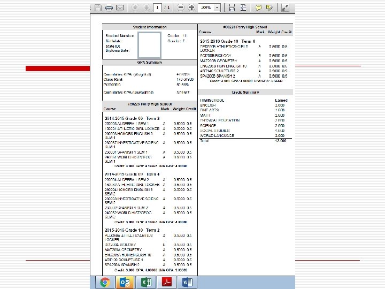
Task: Click the save file floppy icon
Action: [98, 8]
